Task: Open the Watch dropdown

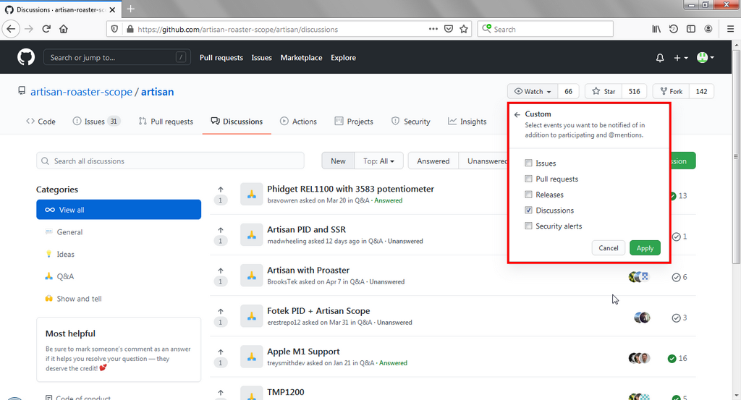Action: (x=533, y=91)
